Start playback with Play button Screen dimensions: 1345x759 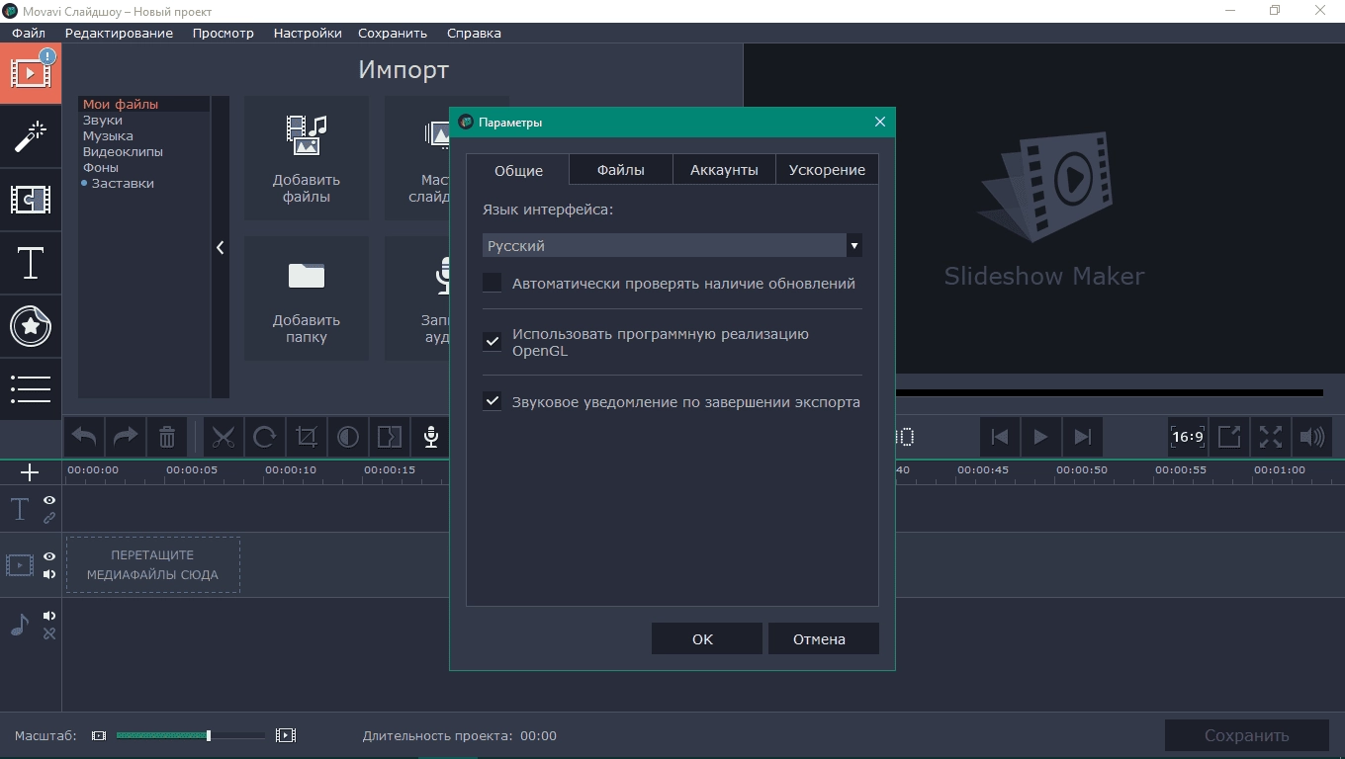(1040, 437)
